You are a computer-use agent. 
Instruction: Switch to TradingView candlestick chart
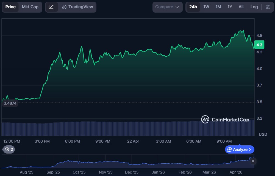(x=77, y=7)
